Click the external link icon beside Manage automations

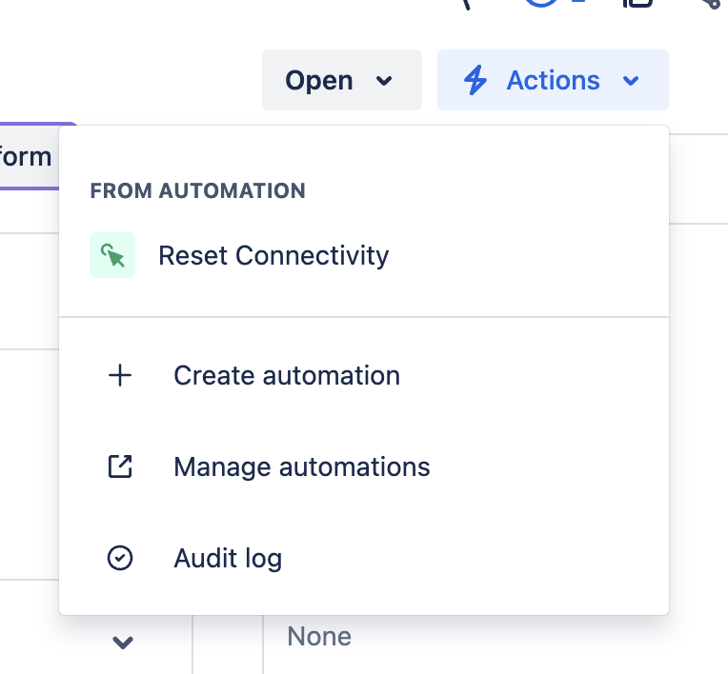pos(120,466)
